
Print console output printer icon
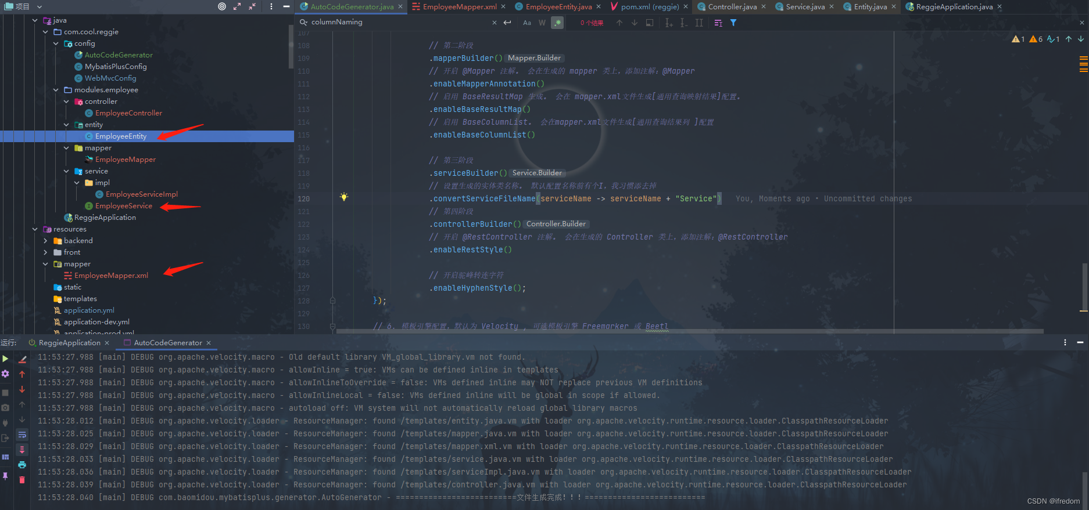click(x=22, y=465)
